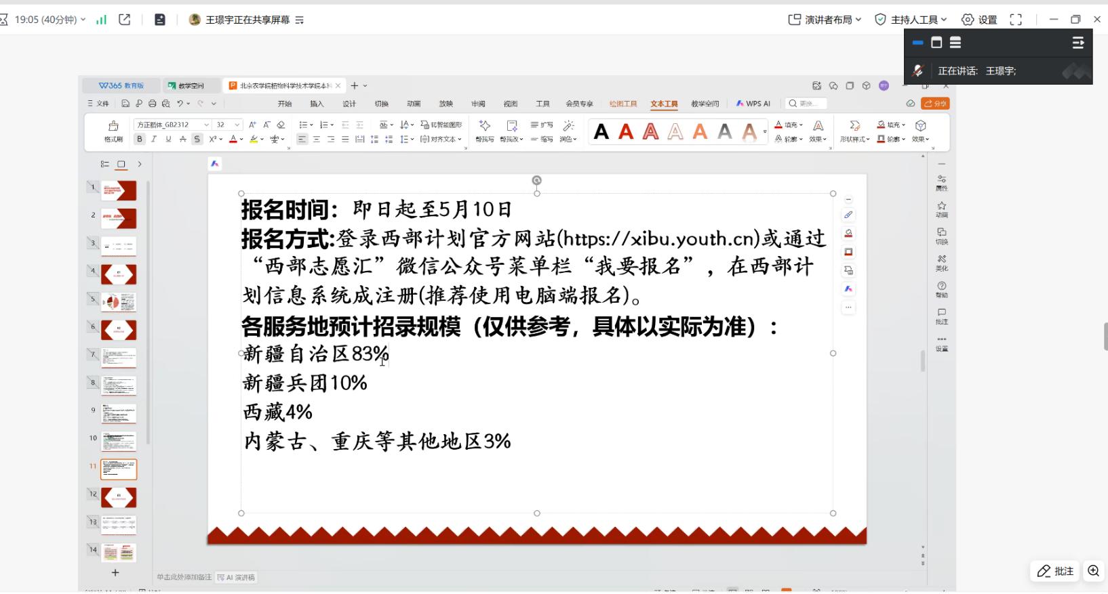Click the orange 分享 share button

pos(935,104)
